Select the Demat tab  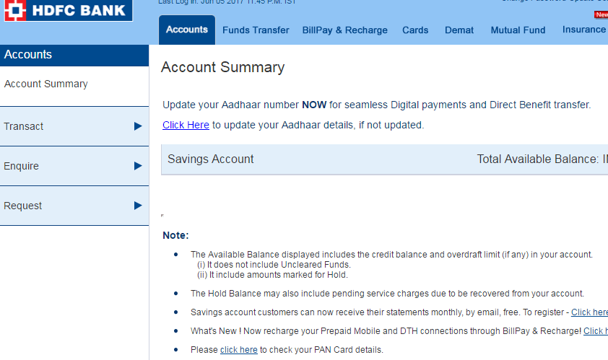tap(459, 30)
